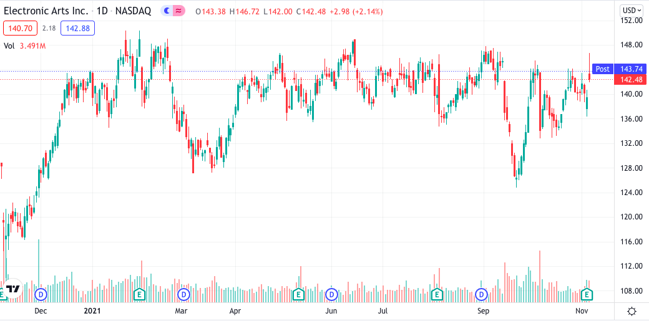Open the November earnings E marker
The width and height of the screenshot is (649, 321).
[587, 295]
